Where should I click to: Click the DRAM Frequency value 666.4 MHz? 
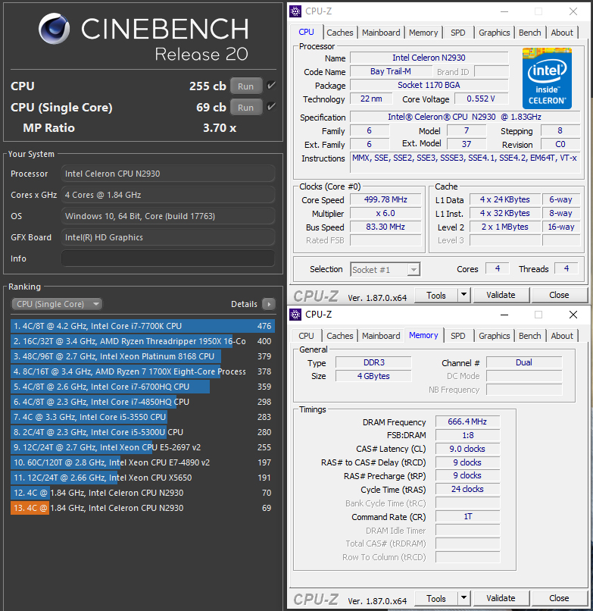tap(467, 421)
